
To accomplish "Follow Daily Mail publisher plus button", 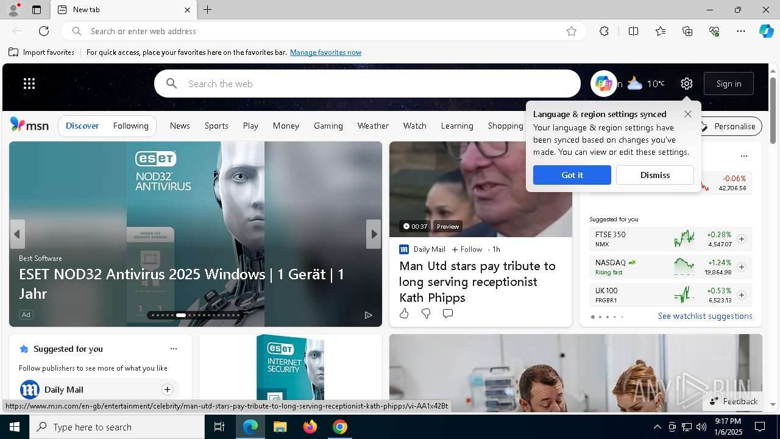I will (167, 390).
